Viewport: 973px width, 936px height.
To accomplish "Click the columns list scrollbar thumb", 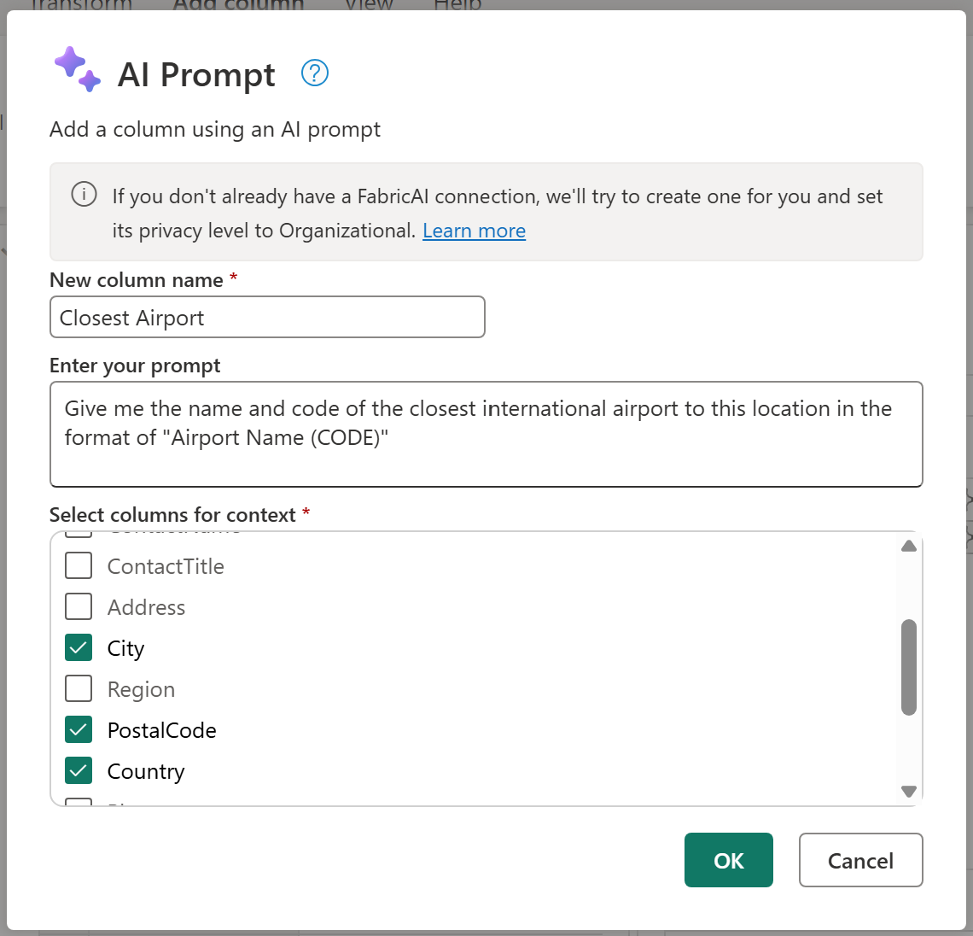I will (x=909, y=668).
